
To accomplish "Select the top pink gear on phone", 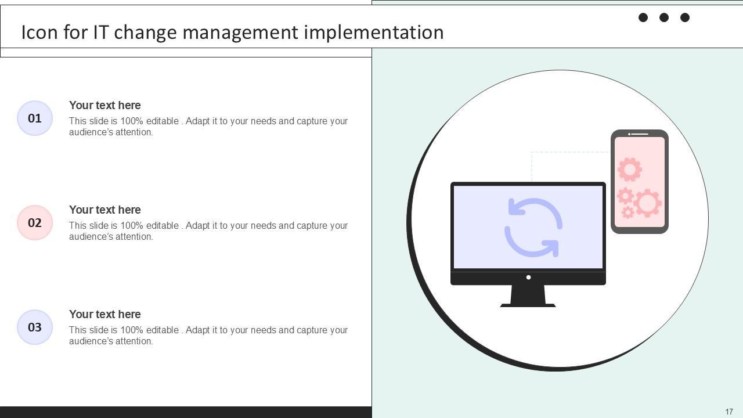I will coord(629,170).
